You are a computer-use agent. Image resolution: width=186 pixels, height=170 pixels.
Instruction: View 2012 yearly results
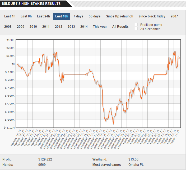[58, 27]
